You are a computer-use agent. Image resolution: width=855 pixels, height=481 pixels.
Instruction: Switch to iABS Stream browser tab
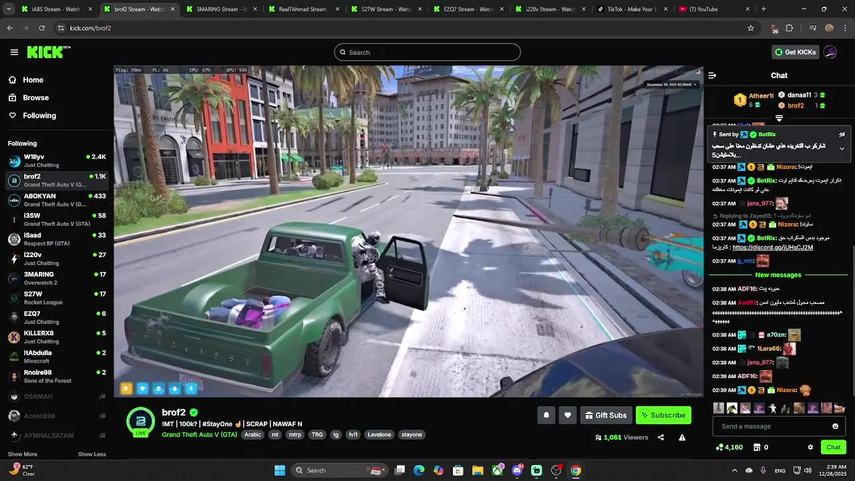tap(57, 9)
